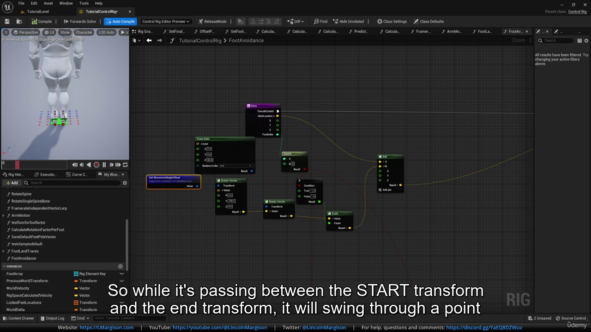The width and height of the screenshot is (591, 332).
Task: Open the Window menu
Action: (x=66, y=3)
